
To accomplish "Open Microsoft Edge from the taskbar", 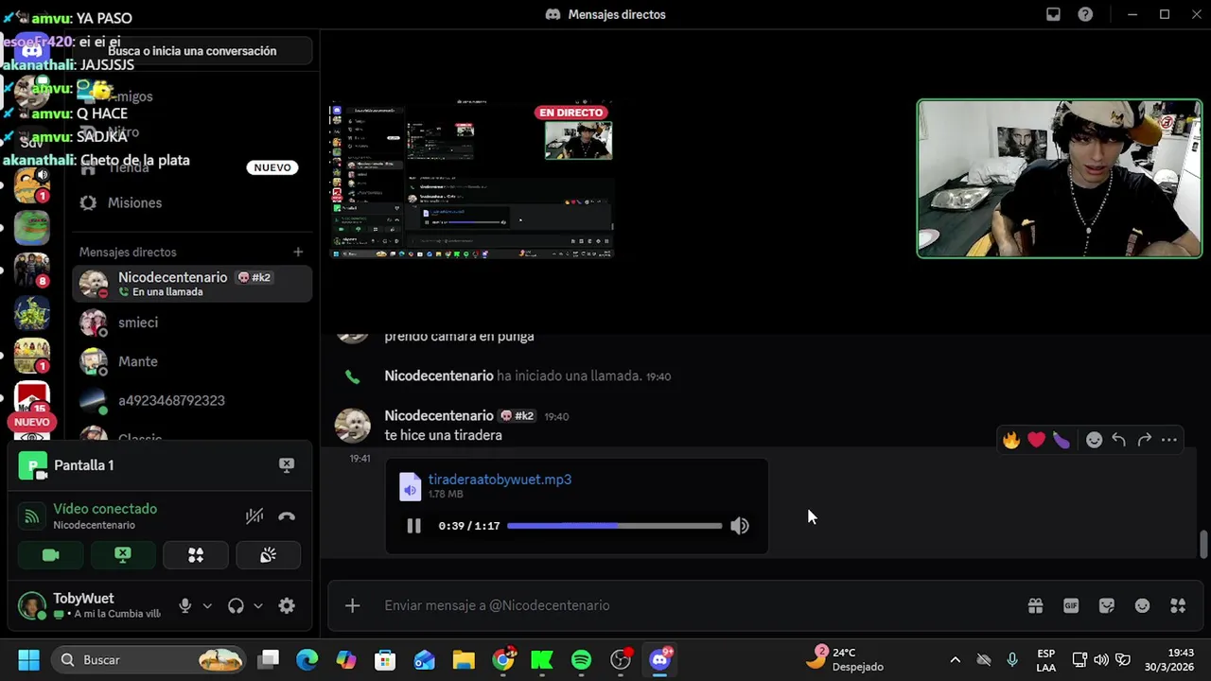I will (307, 660).
